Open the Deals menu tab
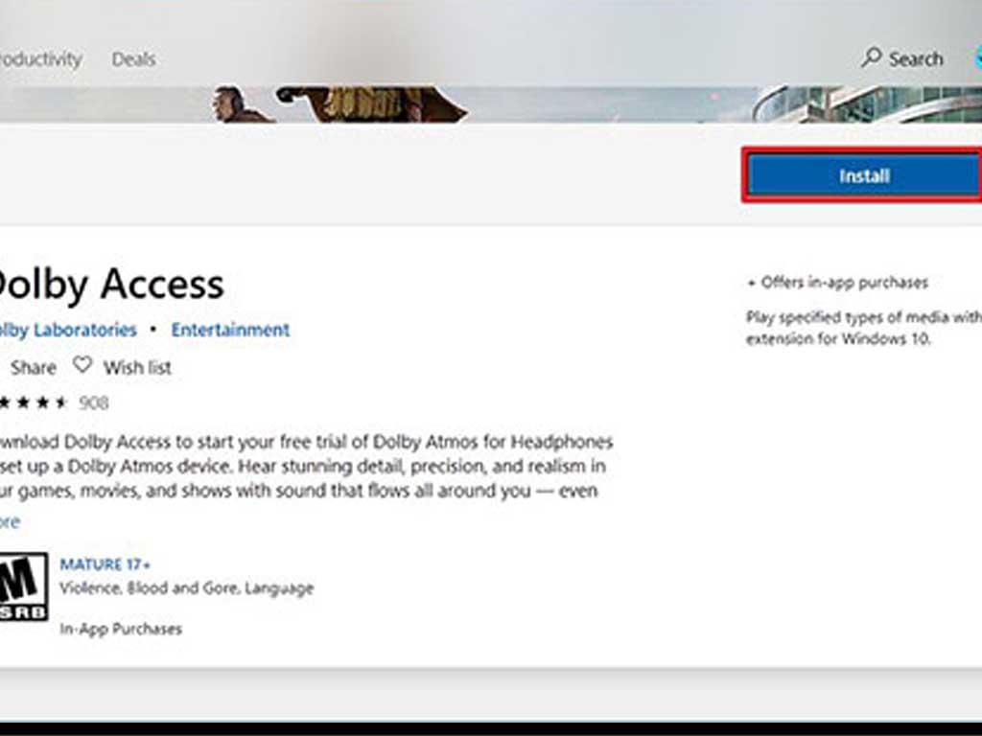Viewport: 982px width, 736px height. [134, 58]
